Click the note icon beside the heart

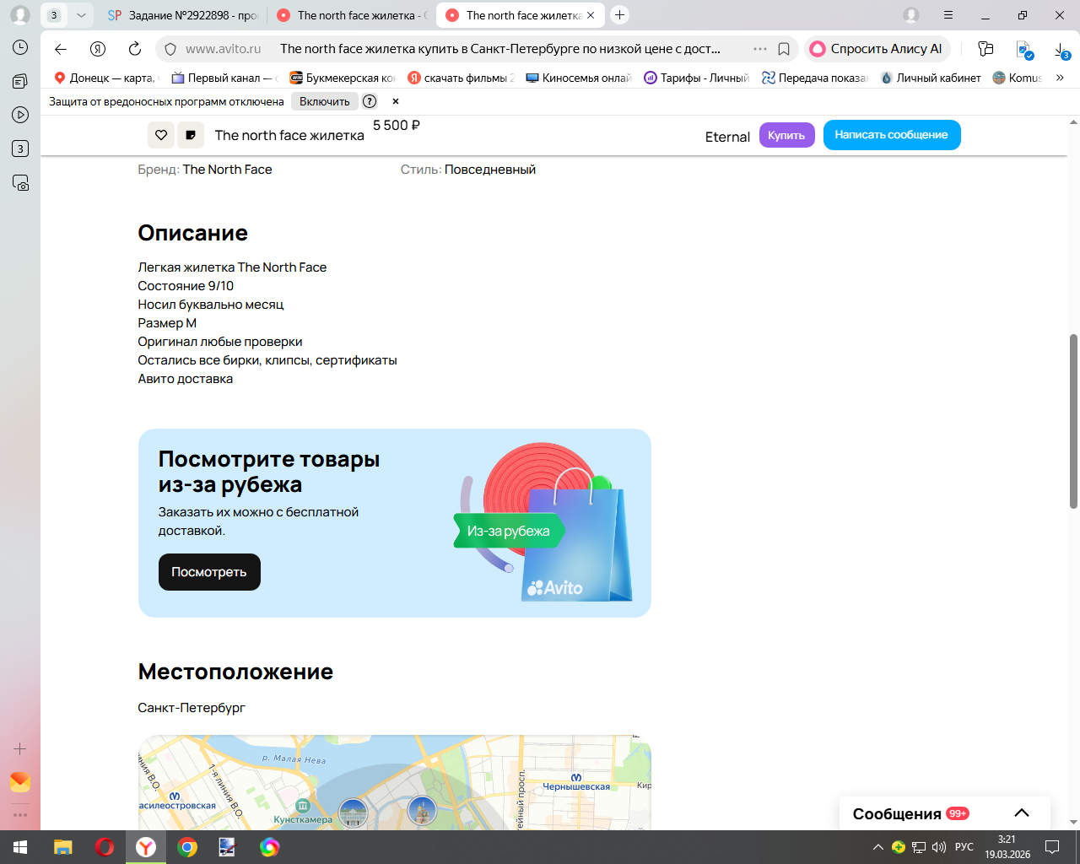[x=191, y=135]
